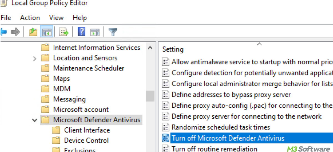Select Microsoft Defender Antivirus tree label
This screenshot has height=152, width=333.
[97, 120]
